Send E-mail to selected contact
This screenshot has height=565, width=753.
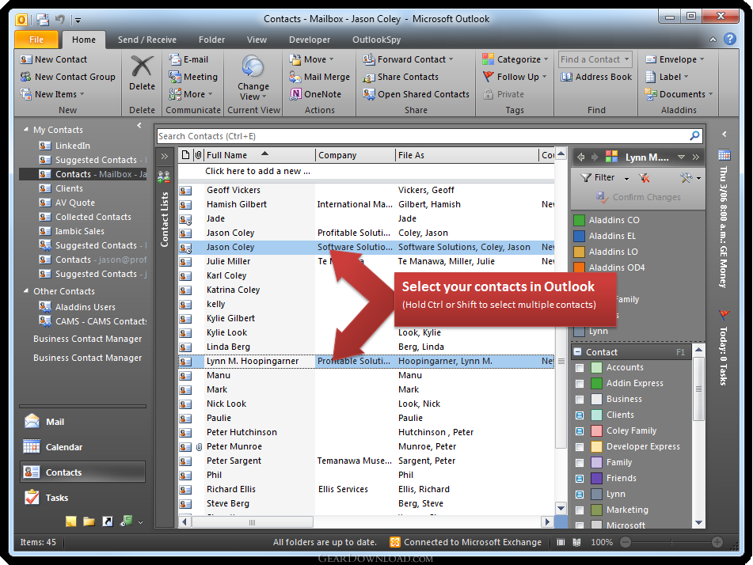coord(188,59)
